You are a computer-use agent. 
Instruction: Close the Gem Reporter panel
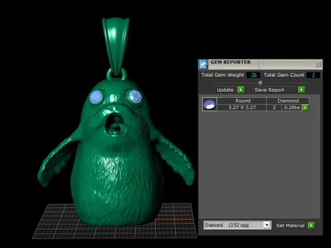318,64
